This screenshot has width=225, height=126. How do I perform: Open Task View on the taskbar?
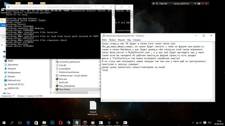pyautogui.click(x=20, y=123)
